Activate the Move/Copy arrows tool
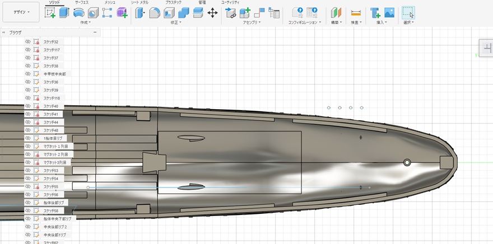This screenshot has width=493, height=244. coord(212,12)
